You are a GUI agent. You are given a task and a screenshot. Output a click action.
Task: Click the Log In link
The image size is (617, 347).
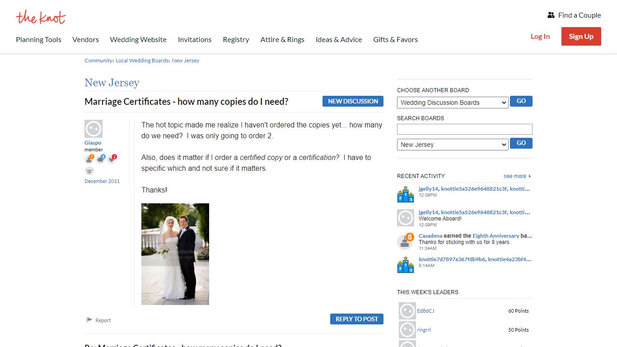pyautogui.click(x=540, y=37)
